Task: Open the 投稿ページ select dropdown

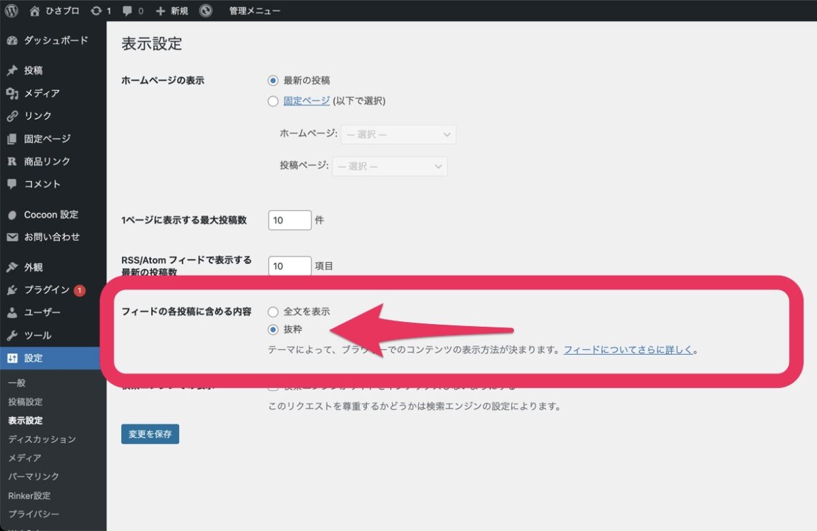Action: [x=389, y=166]
